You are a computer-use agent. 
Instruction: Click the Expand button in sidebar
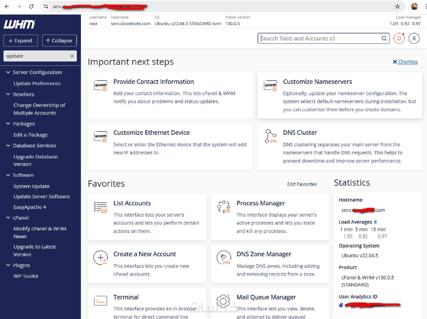pyautogui.click(x=21, y=41)
